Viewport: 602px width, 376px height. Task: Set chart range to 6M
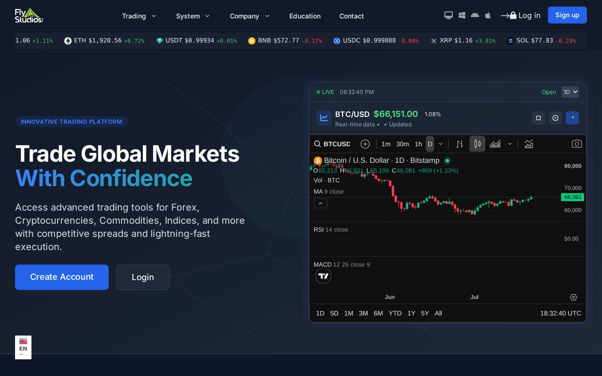click(x=378, y=313)
